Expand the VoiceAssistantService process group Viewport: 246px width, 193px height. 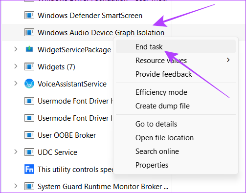[x=16, y=84]
